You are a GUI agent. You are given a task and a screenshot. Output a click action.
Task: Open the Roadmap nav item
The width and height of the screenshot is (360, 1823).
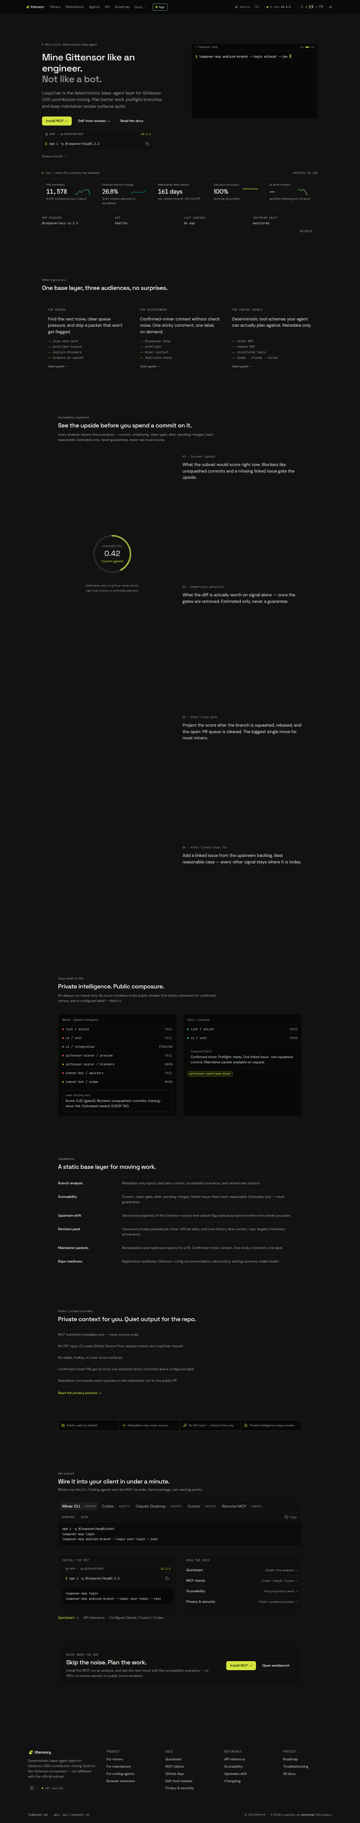(122, 7)
